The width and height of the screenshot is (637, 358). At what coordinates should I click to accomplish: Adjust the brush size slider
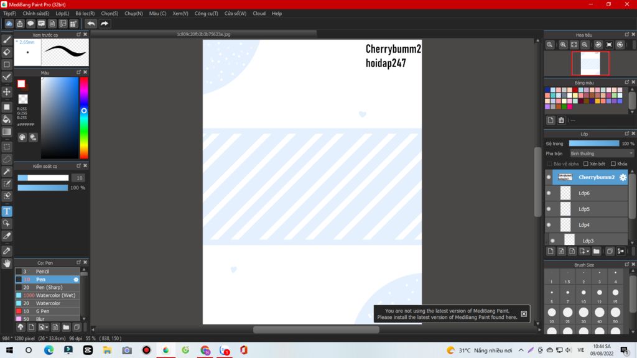[43, 178]
